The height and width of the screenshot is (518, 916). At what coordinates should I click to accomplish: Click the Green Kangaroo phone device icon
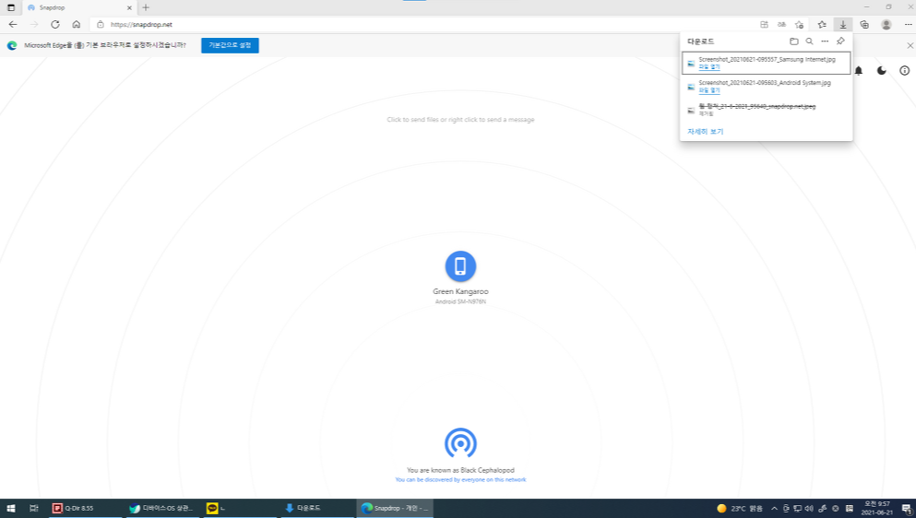460,265
